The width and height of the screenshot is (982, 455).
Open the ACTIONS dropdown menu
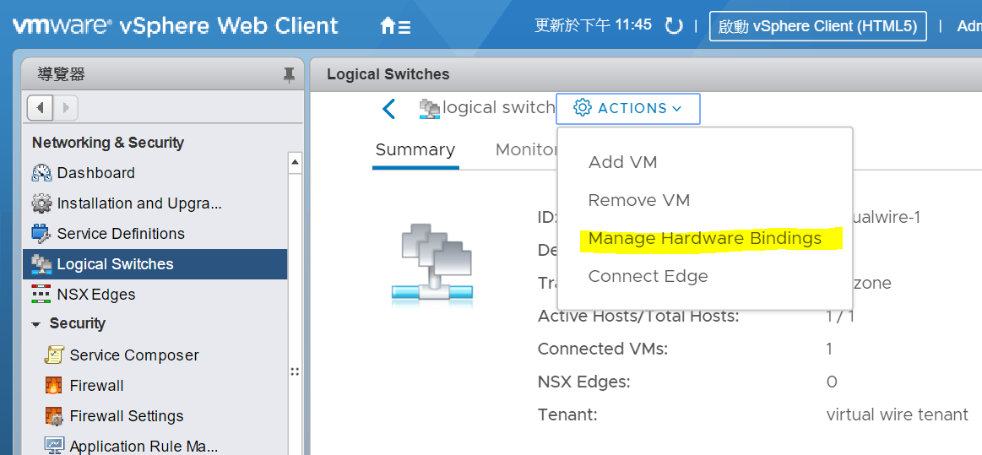coord(628,108)
